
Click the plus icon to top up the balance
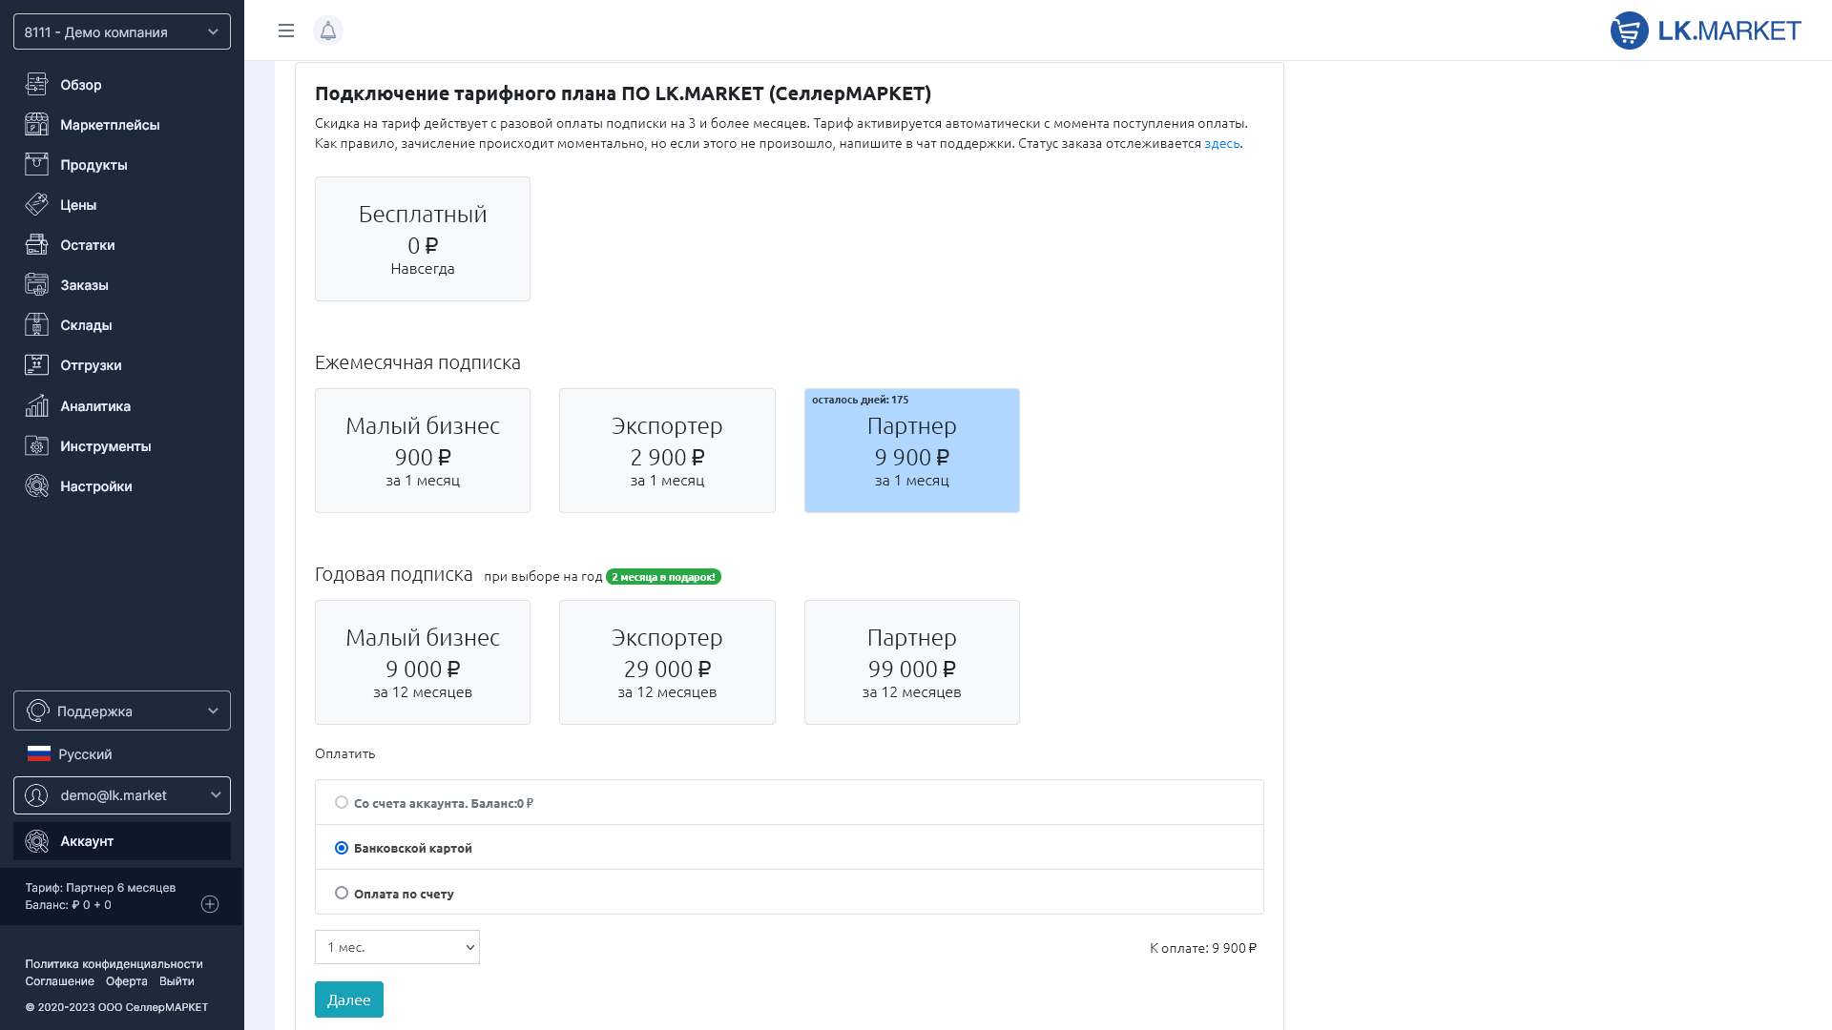click(210, 904)
